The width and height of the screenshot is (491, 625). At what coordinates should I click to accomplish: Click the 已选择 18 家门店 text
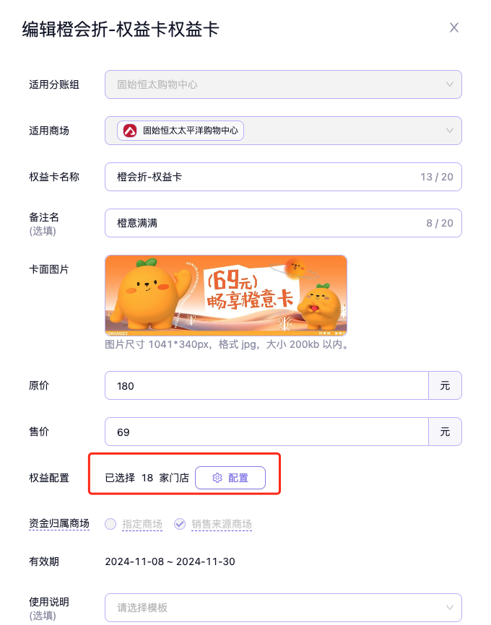point(147,478)
